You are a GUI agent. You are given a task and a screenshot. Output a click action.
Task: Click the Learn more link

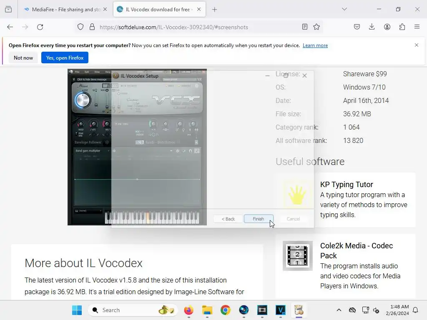(315, 45)
